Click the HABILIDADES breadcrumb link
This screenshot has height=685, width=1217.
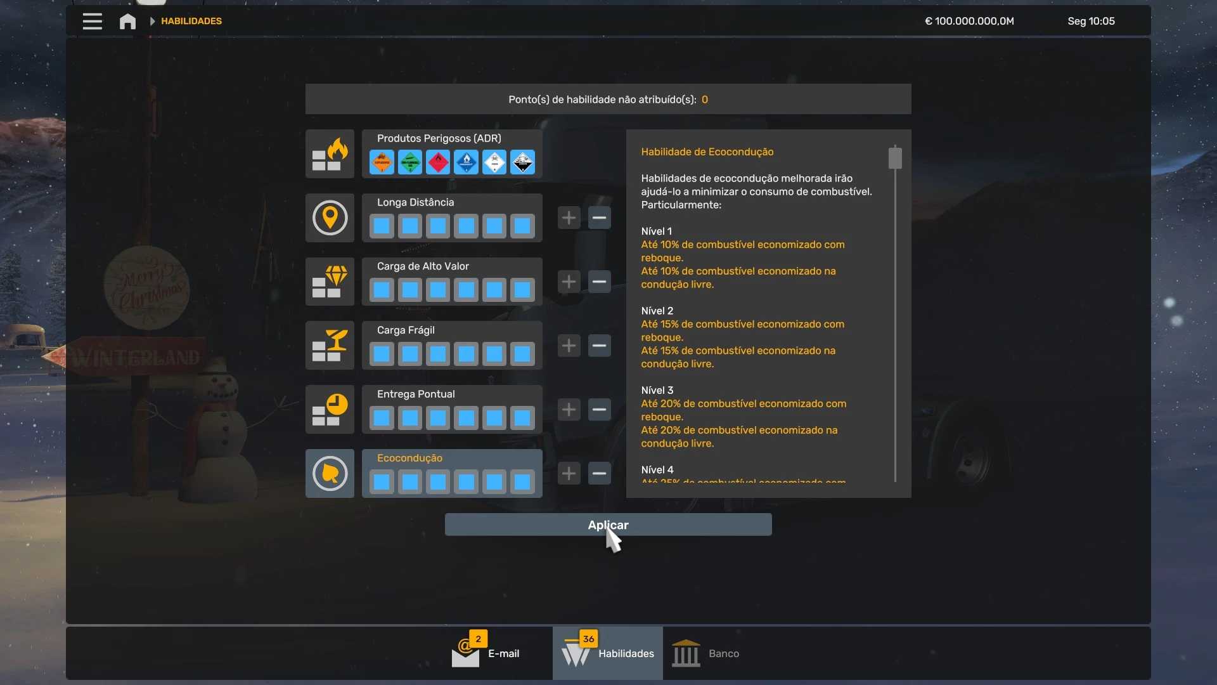(x=191, y=21)
